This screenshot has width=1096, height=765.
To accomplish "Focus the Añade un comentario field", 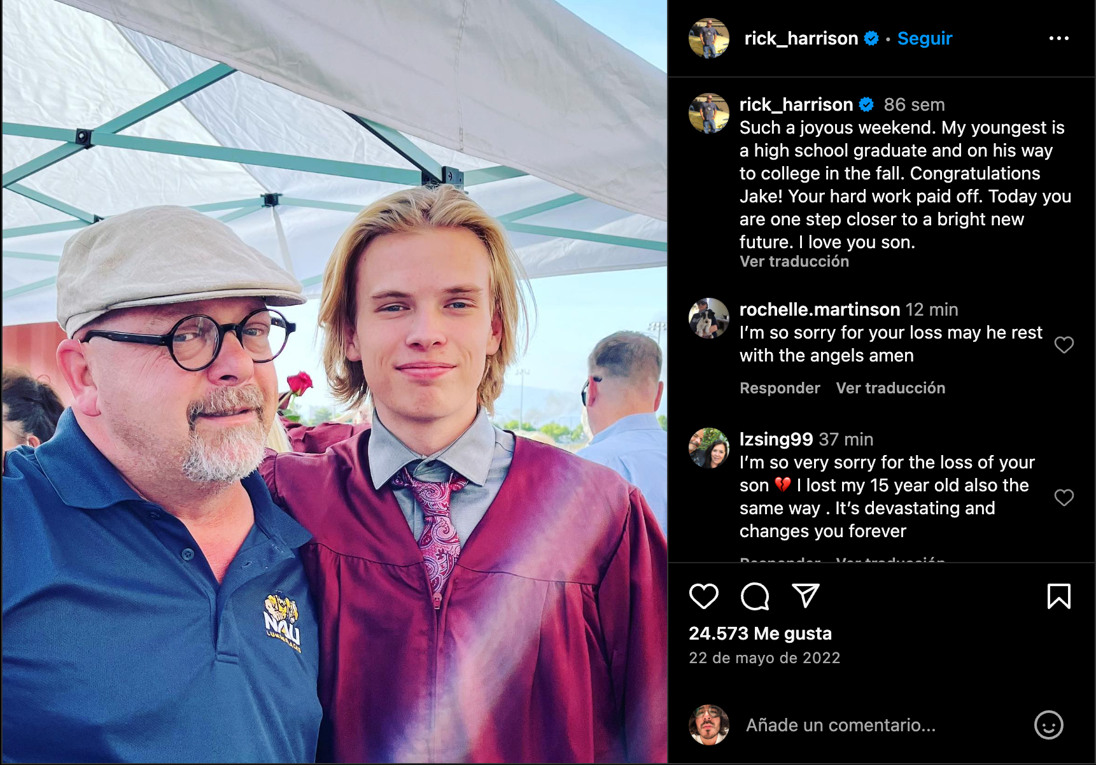I will pos(840,725).
